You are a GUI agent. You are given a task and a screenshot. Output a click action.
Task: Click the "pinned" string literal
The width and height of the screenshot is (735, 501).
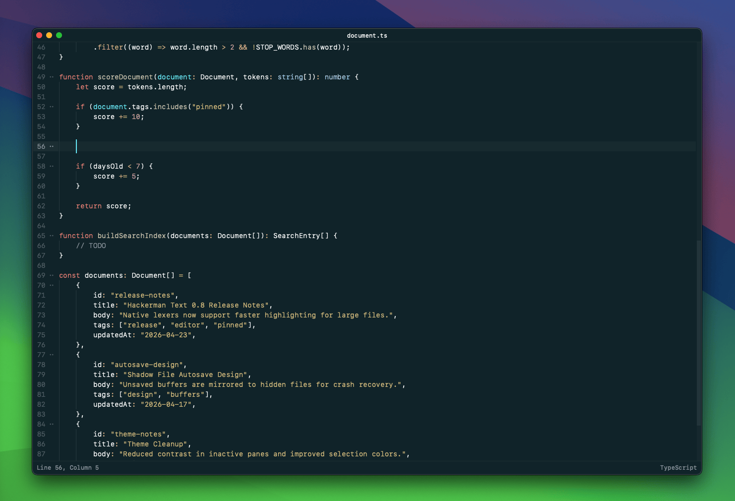(x=210, y=107)
